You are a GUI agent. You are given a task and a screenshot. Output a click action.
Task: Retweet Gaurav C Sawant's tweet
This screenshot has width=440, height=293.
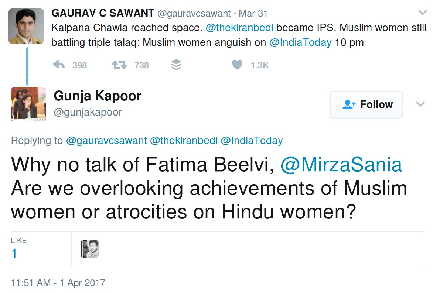(x=119, y=65)
